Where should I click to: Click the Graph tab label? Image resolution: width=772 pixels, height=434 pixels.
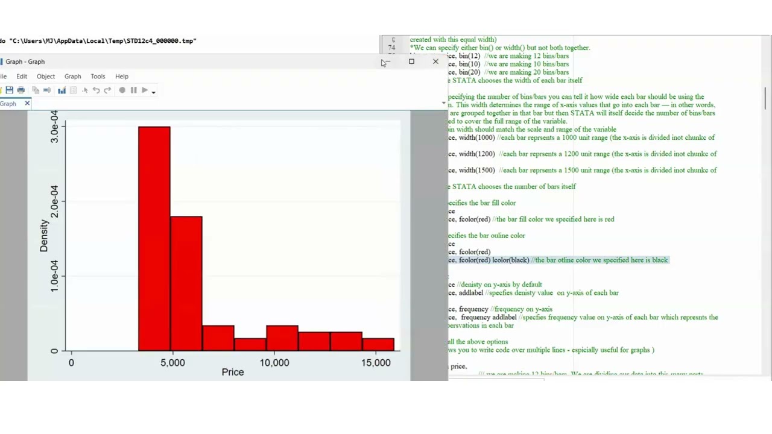click(x=8, y=104)
